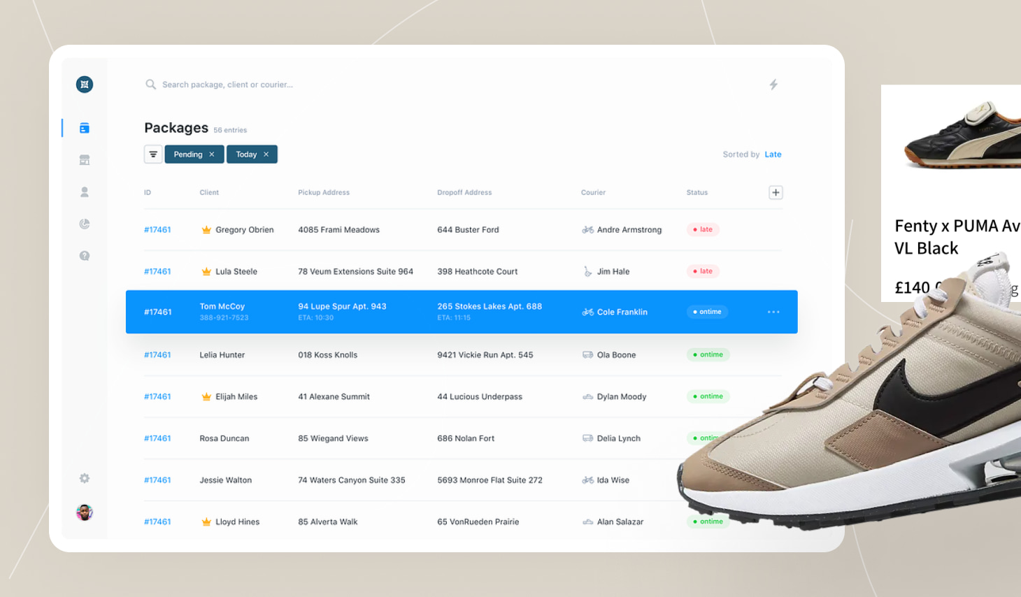
Task: Sort by the Dropoff Address column header
Action: click(464, 192)
